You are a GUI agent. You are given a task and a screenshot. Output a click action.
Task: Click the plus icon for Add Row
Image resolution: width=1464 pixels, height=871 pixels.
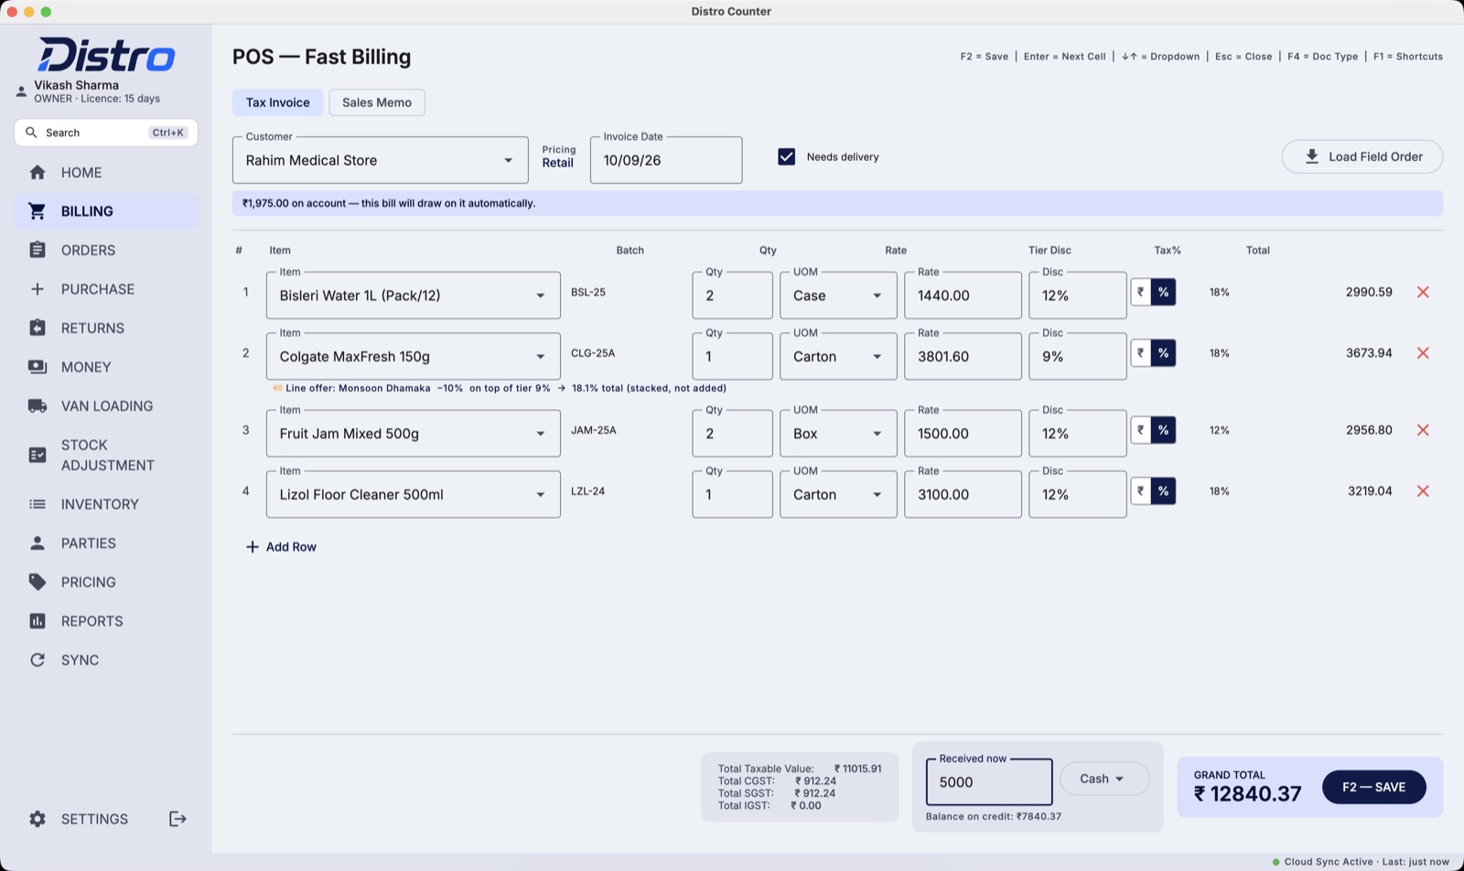point(253,547)
